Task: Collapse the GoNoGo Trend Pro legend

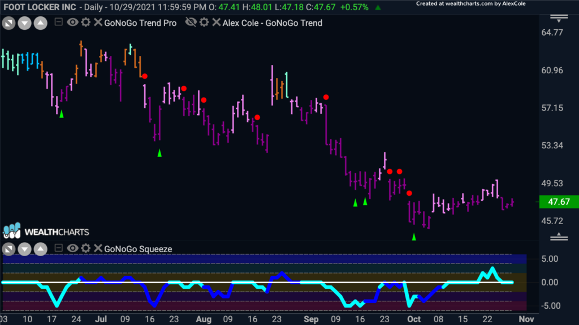Action: 58,22
